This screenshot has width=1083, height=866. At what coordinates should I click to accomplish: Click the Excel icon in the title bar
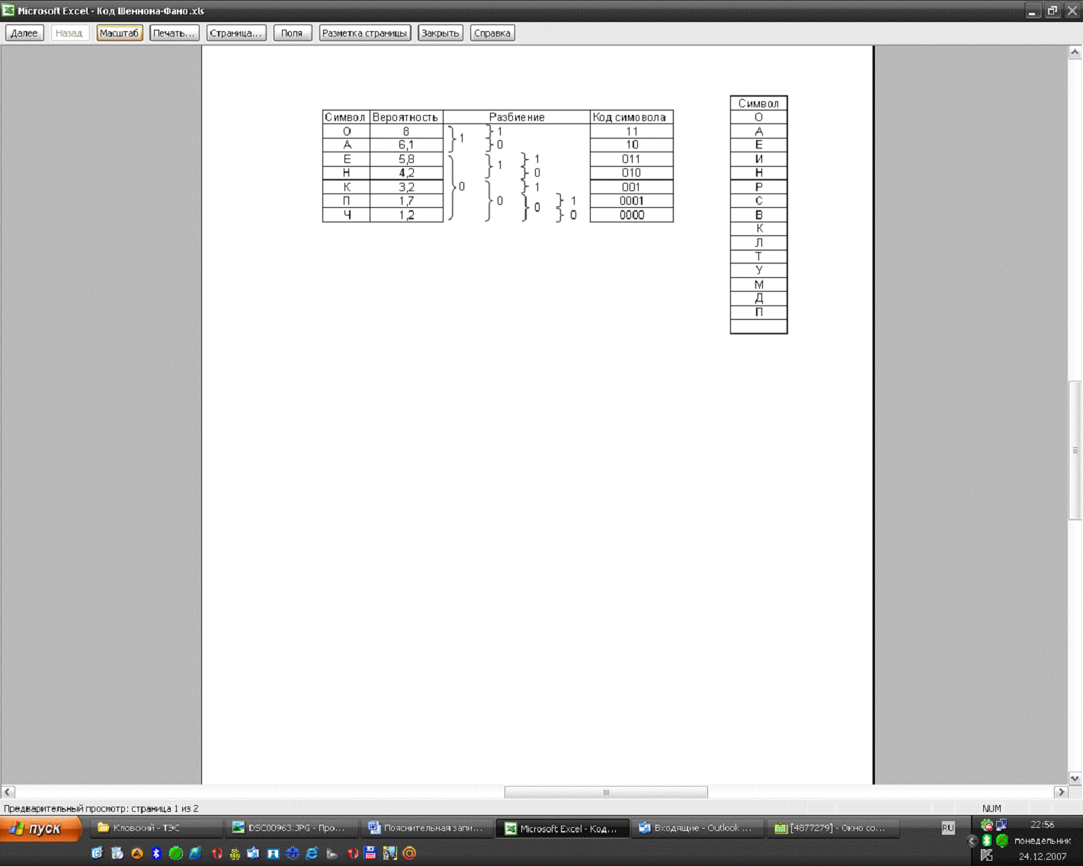(8, 11)
